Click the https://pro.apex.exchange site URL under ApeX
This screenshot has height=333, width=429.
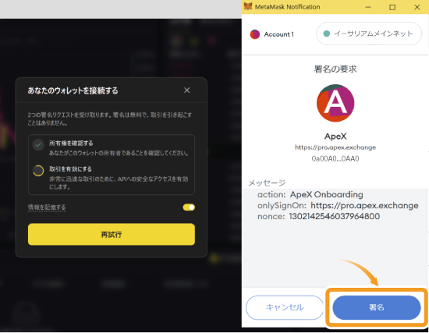click(x=335, y=147)
